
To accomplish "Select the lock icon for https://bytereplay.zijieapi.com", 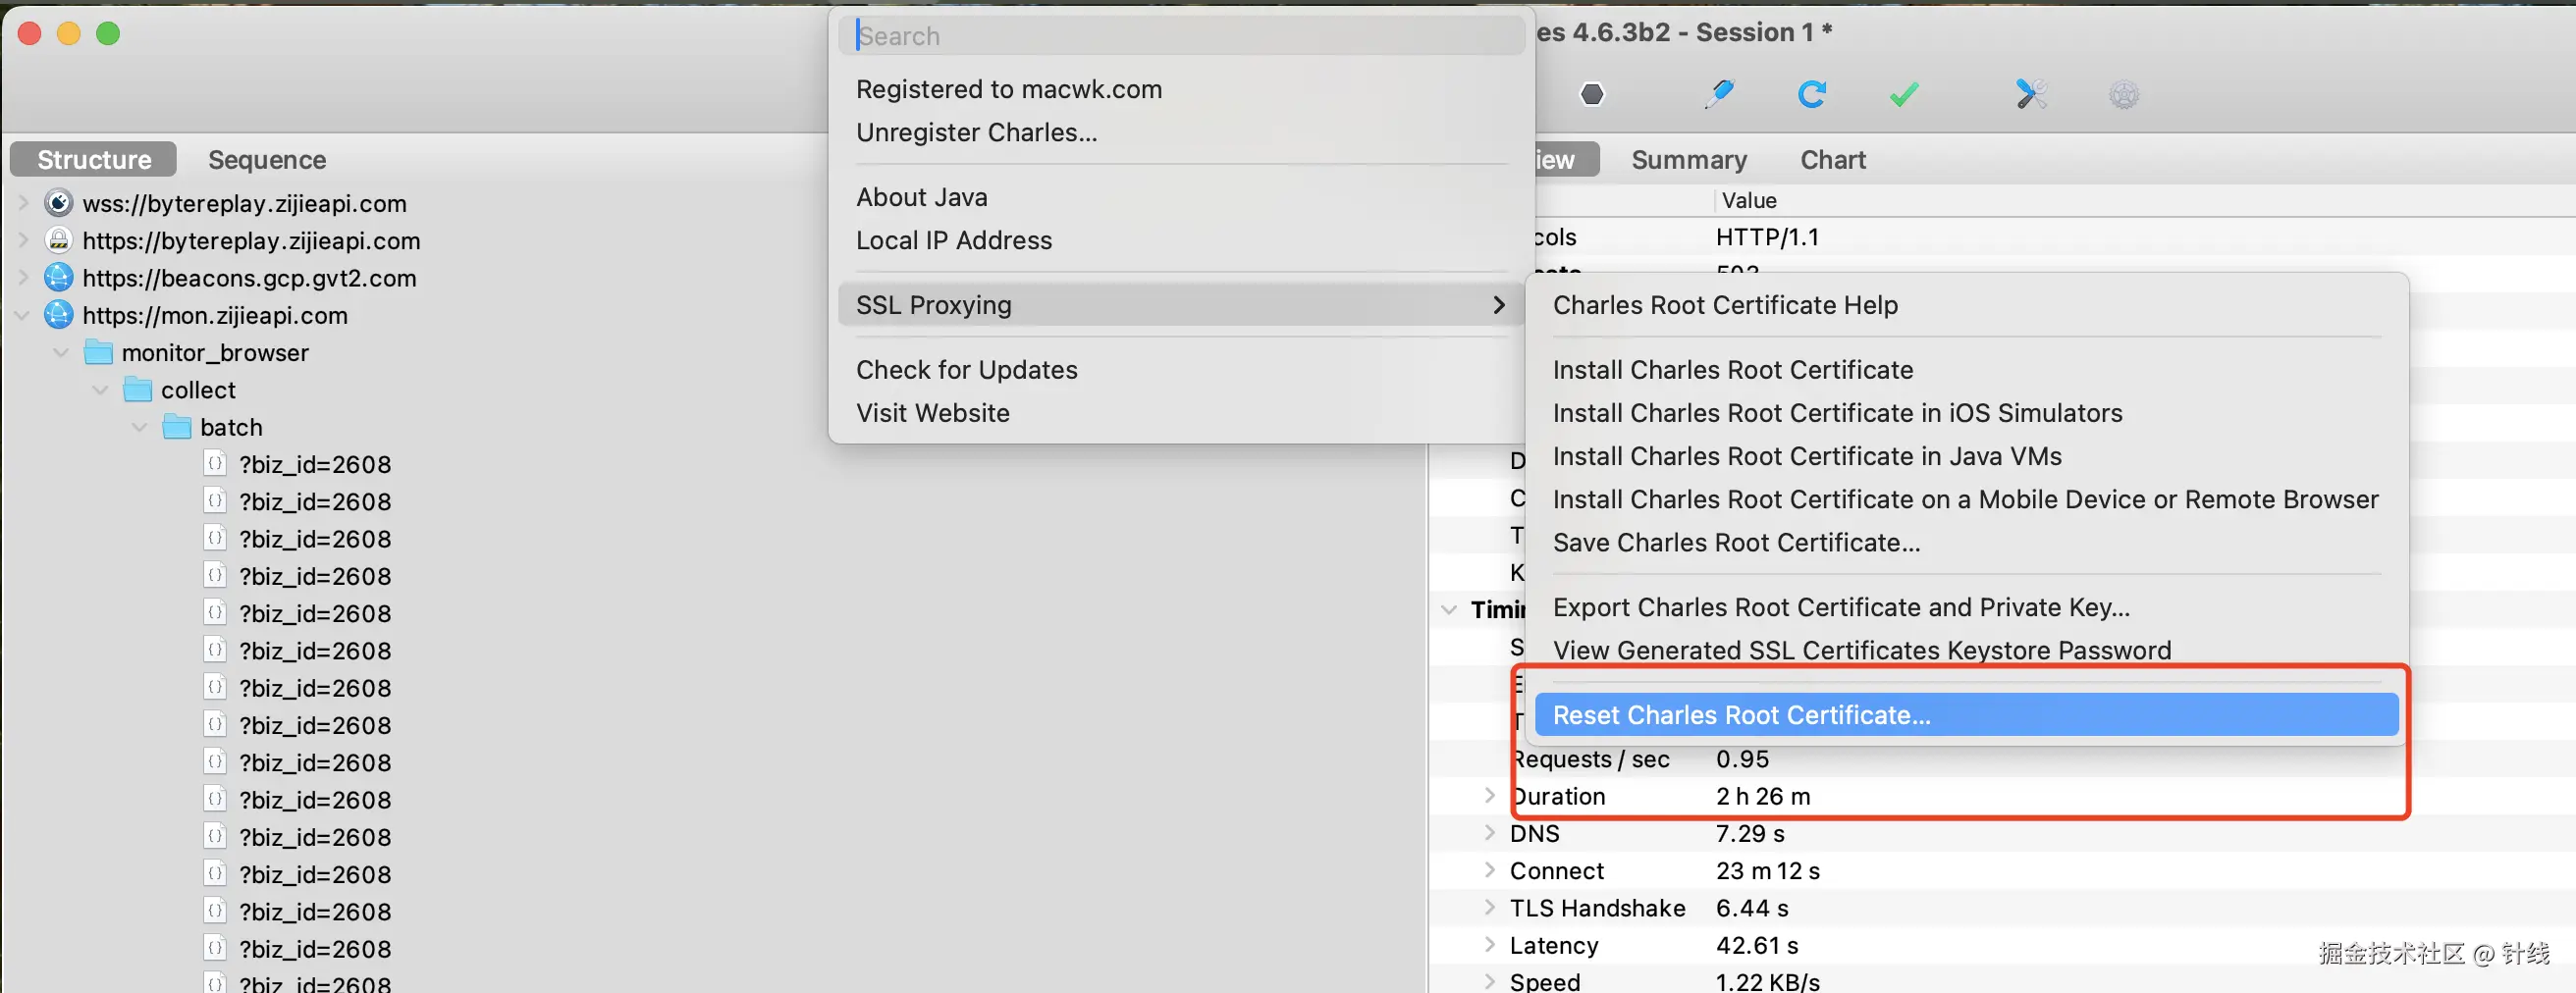I will coord(59,240).
